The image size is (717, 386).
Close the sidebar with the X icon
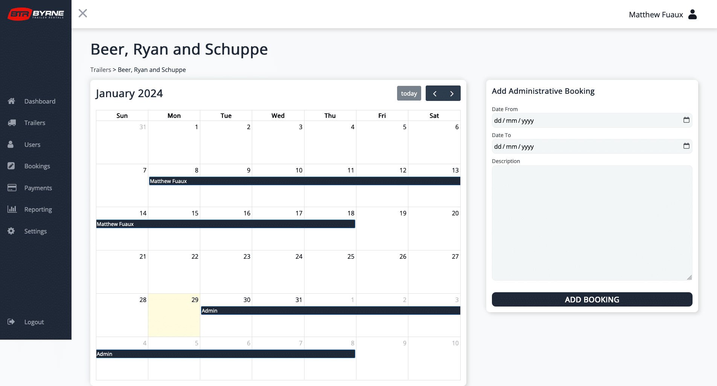(x=83, y=14)
